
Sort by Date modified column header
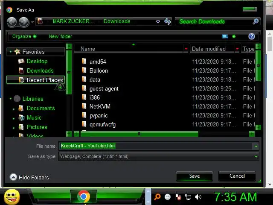[x=212, y=49]
